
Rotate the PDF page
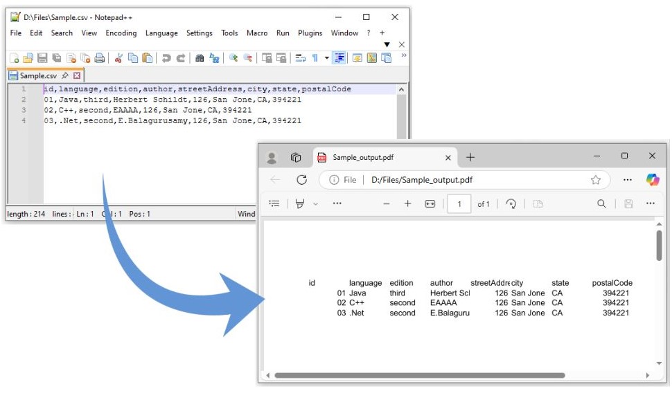pos(511,203)
